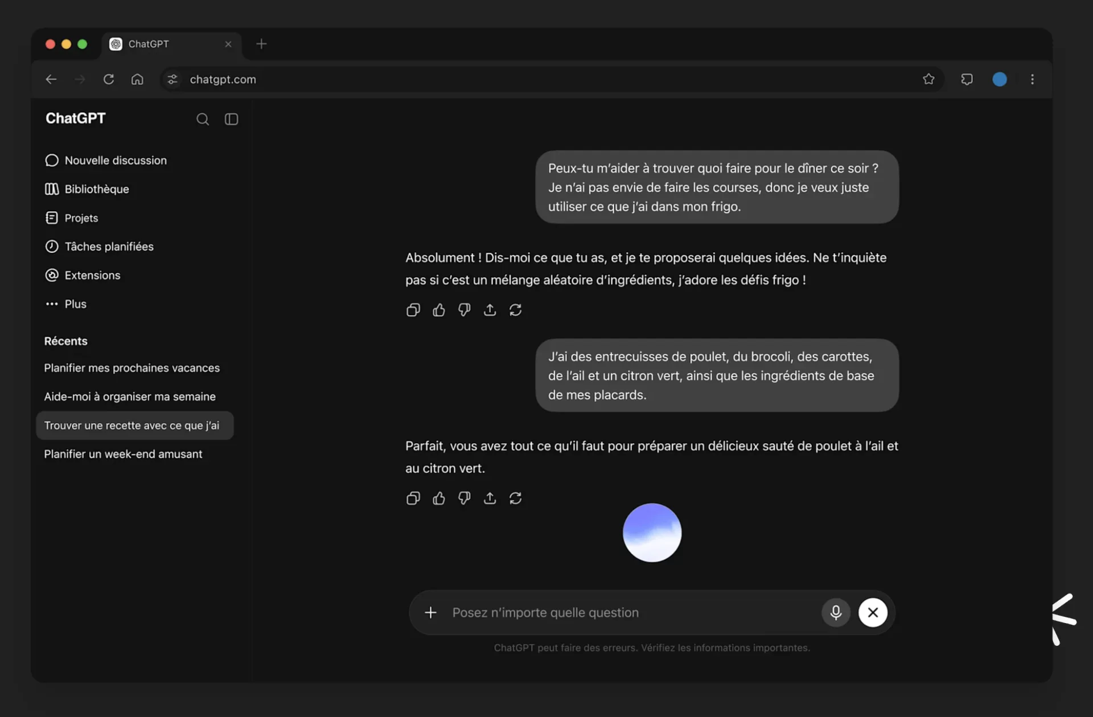Click the blue voice mode orb
This screenshot has width=1093, height=717.
(652, 532)
